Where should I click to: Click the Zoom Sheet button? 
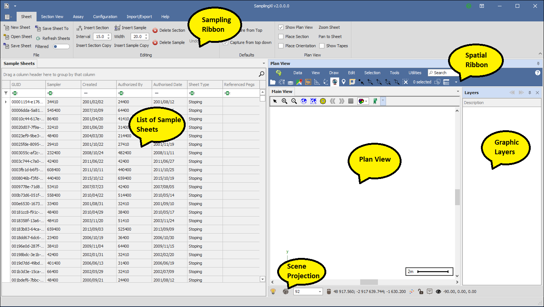tap(329, 27)
